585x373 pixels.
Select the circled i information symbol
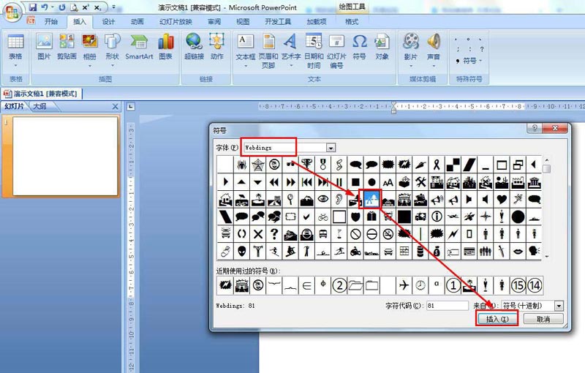(437, 216)
